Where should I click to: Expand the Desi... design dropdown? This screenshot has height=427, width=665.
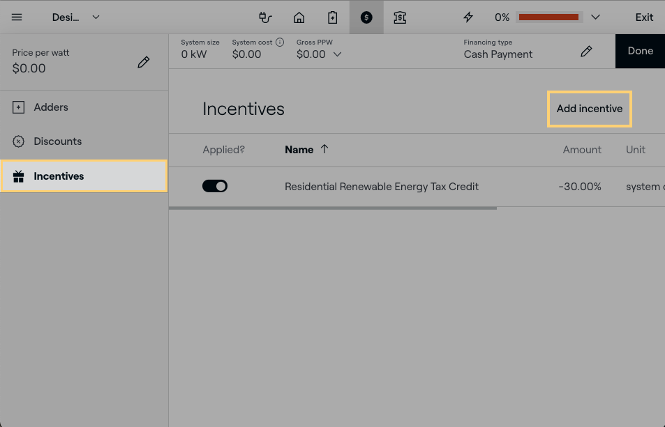76,17
